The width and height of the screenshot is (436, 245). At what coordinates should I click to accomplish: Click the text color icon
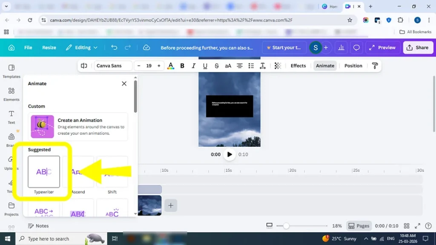point(171,66)
